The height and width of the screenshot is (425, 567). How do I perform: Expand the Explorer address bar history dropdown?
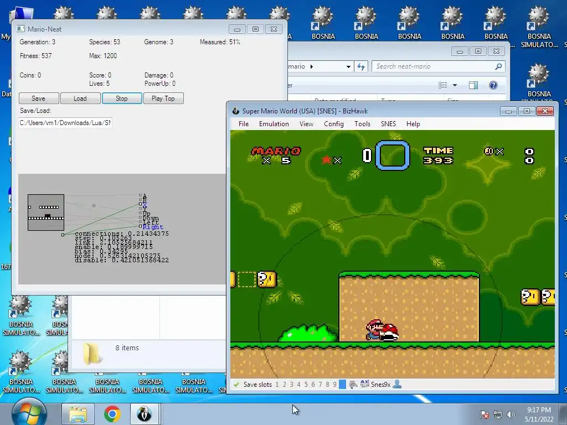(x=348, y=66)
